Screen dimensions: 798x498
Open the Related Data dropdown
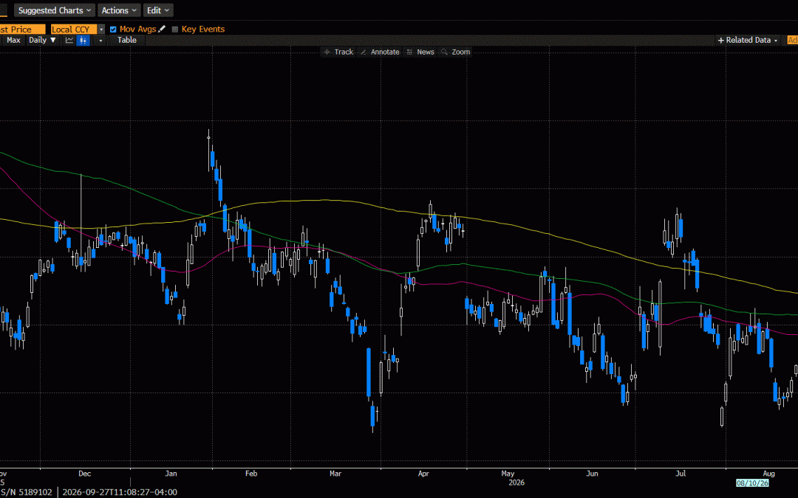click(747, 40)
